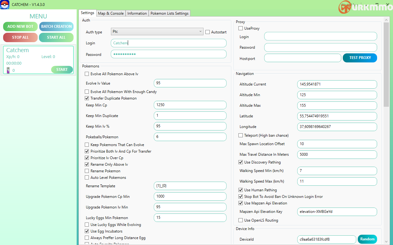This screenshot has height=245, width=393.
Task: Click the Proxy Login field
Action: tap(321, 36)
